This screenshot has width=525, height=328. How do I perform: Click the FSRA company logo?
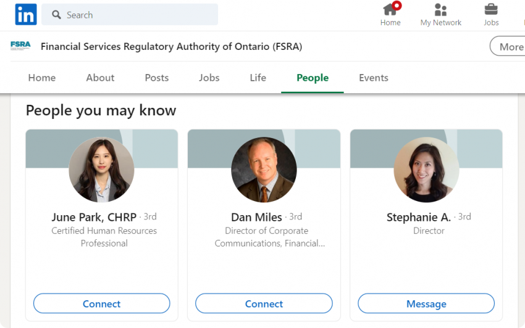point(20,46)
